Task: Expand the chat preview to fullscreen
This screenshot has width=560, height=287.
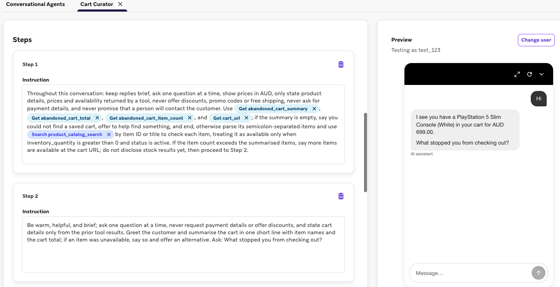Action: pyautogui.click(x=517, y=74)
